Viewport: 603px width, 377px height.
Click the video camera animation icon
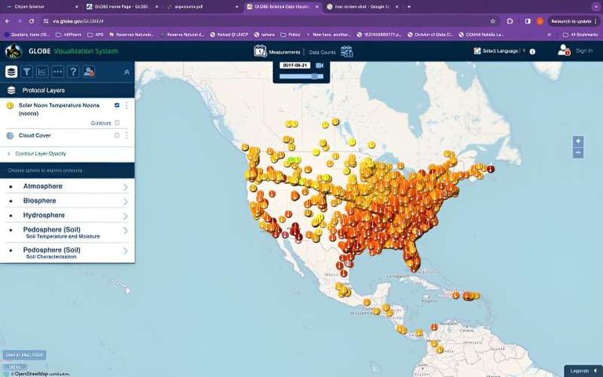coord(320,65)
